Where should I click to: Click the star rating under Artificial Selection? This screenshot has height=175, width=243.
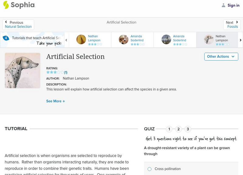coord(55,72)
